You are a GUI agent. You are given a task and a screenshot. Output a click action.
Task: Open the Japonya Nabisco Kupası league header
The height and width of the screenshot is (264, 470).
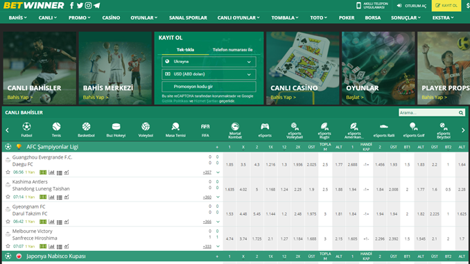pyautogui.click(x=55, y=256)
